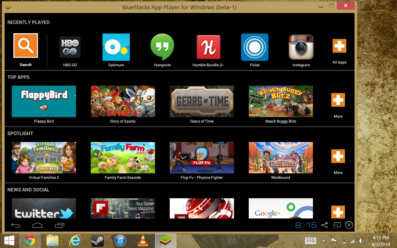Click the 'Flappy Bird' caption text
Image resolution: width=397 pixels, height=248 pixels.
click(x=44, y=121)
